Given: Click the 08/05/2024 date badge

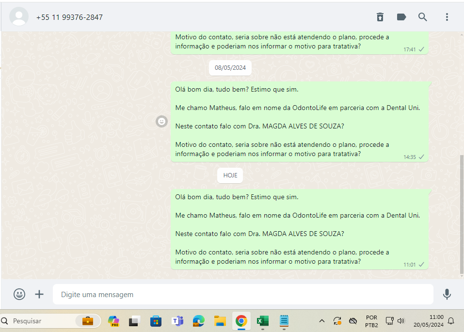Looking at the screenshot, I should click(x=230, y=68).
